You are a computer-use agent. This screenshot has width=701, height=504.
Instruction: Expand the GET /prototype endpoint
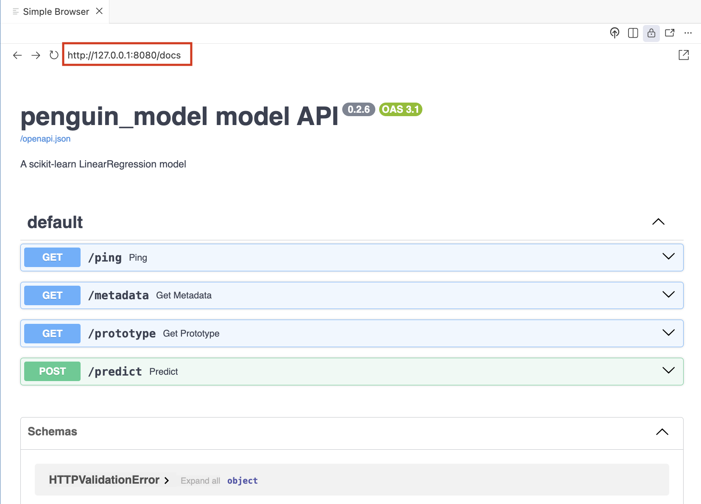(x=668, y=333)
